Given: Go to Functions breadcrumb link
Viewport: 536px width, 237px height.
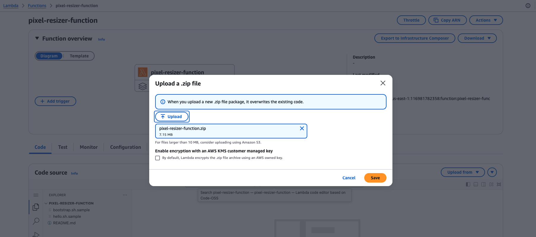Looking at the screenshot, I should coord(37,6).
